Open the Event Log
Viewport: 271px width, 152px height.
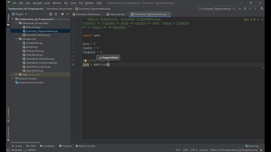252,146
